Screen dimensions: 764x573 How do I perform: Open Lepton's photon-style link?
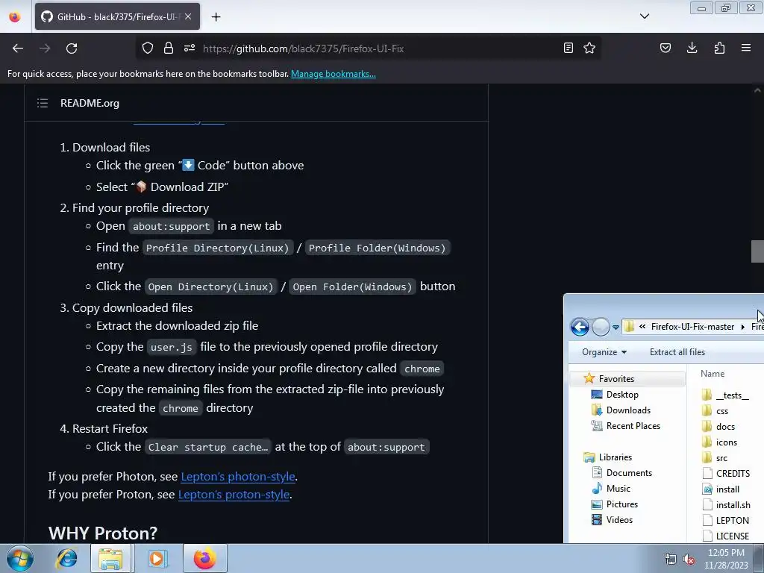(238, 477)
